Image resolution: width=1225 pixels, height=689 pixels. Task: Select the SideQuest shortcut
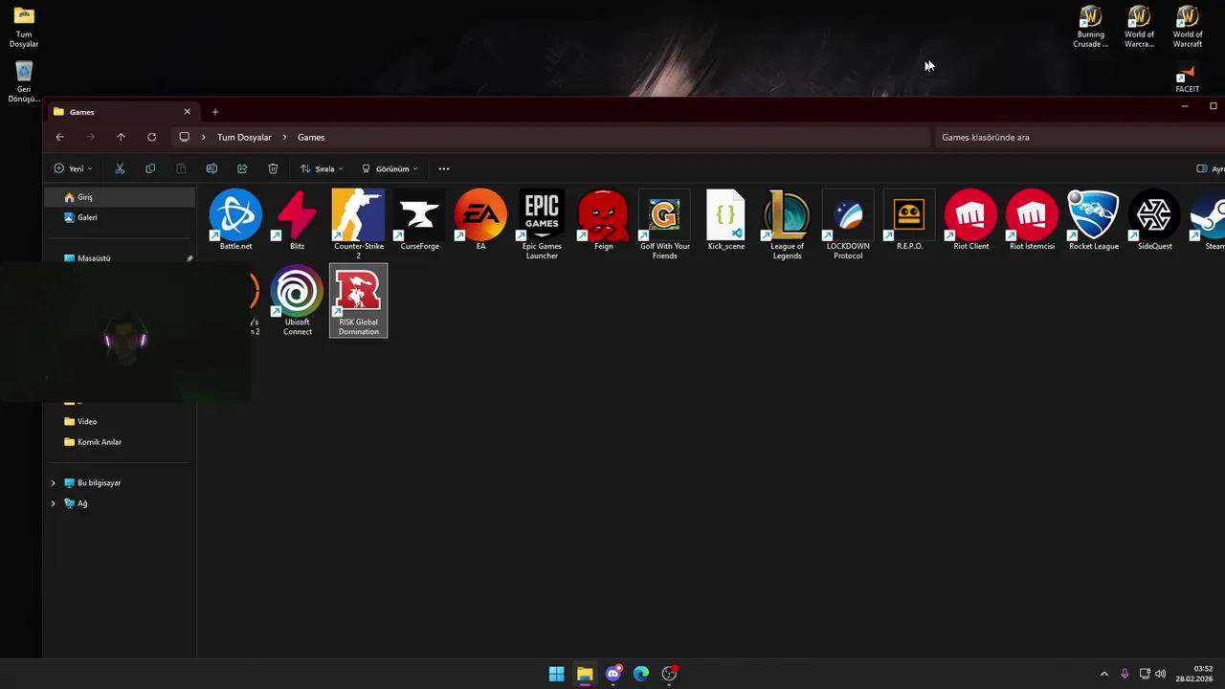1154,221
